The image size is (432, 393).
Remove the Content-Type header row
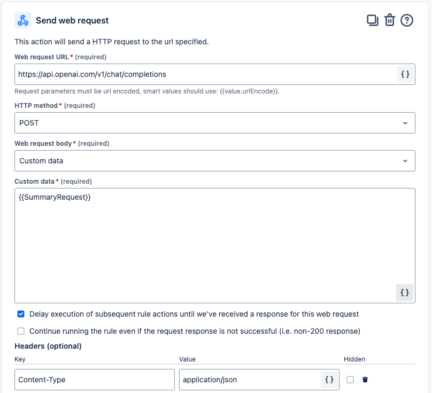[365, 380]
